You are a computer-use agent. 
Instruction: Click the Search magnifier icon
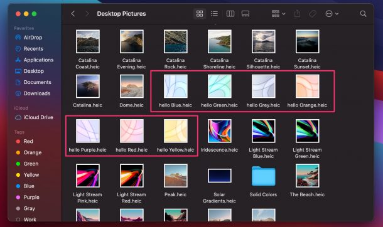(363, 14)
